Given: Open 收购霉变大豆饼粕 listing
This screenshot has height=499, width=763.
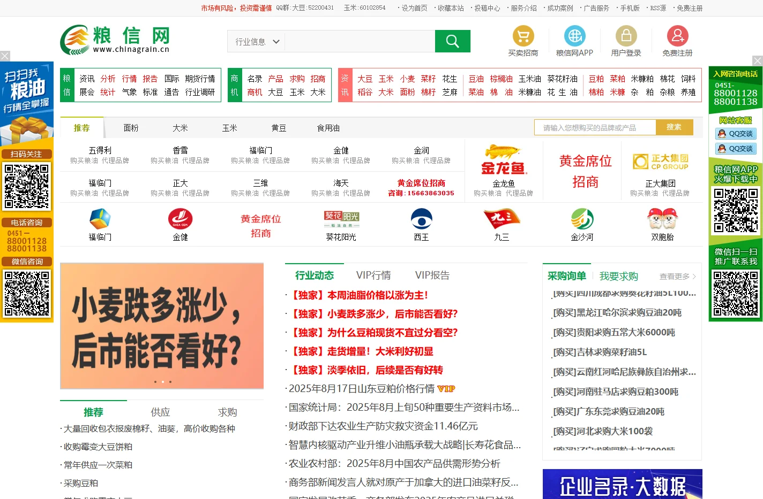Looking at the screenshot, I should [x=98, y=447].
